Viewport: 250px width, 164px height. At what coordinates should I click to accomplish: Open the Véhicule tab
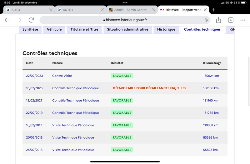point(54,29)
